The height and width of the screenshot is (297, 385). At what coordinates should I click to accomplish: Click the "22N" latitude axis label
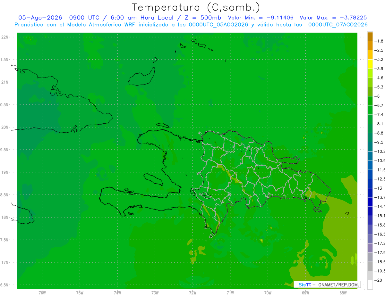pos(5,37)
